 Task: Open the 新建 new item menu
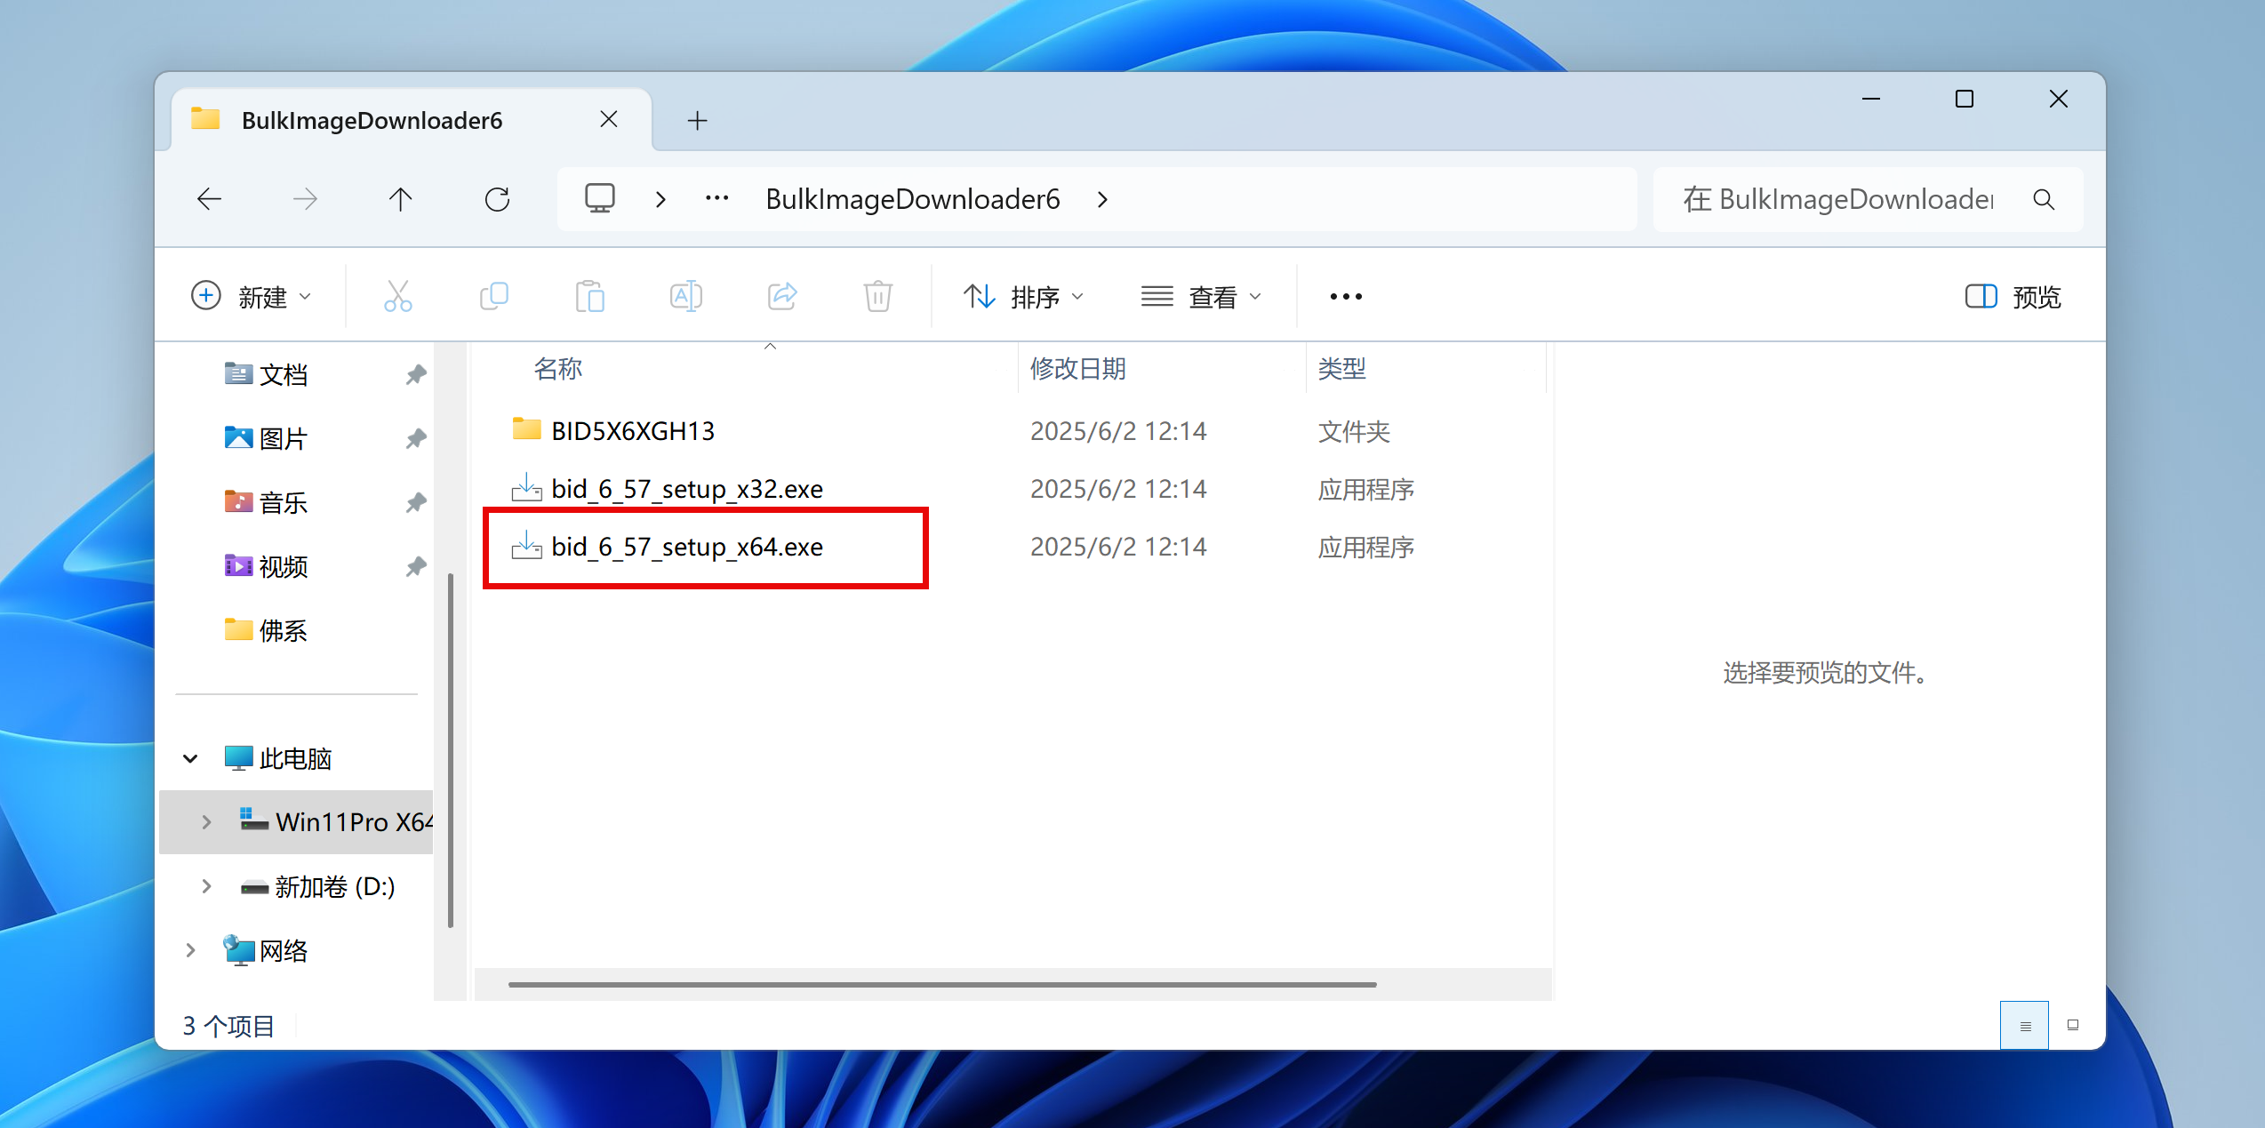tap(252, 296)
